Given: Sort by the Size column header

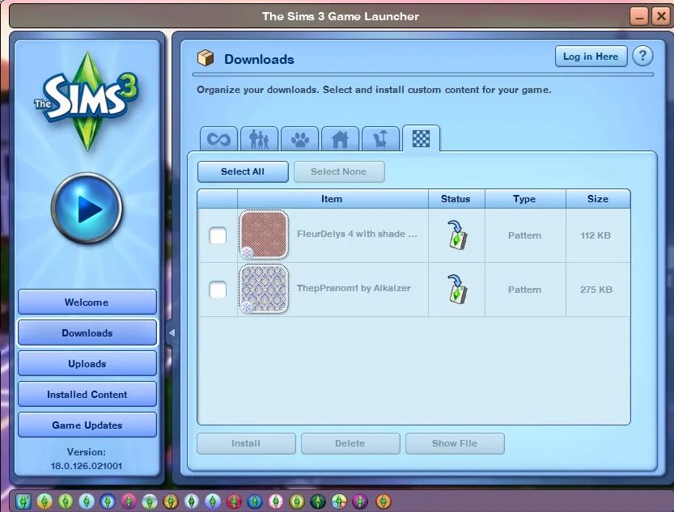Looking at the screenshot, I should tap(598, 199).
